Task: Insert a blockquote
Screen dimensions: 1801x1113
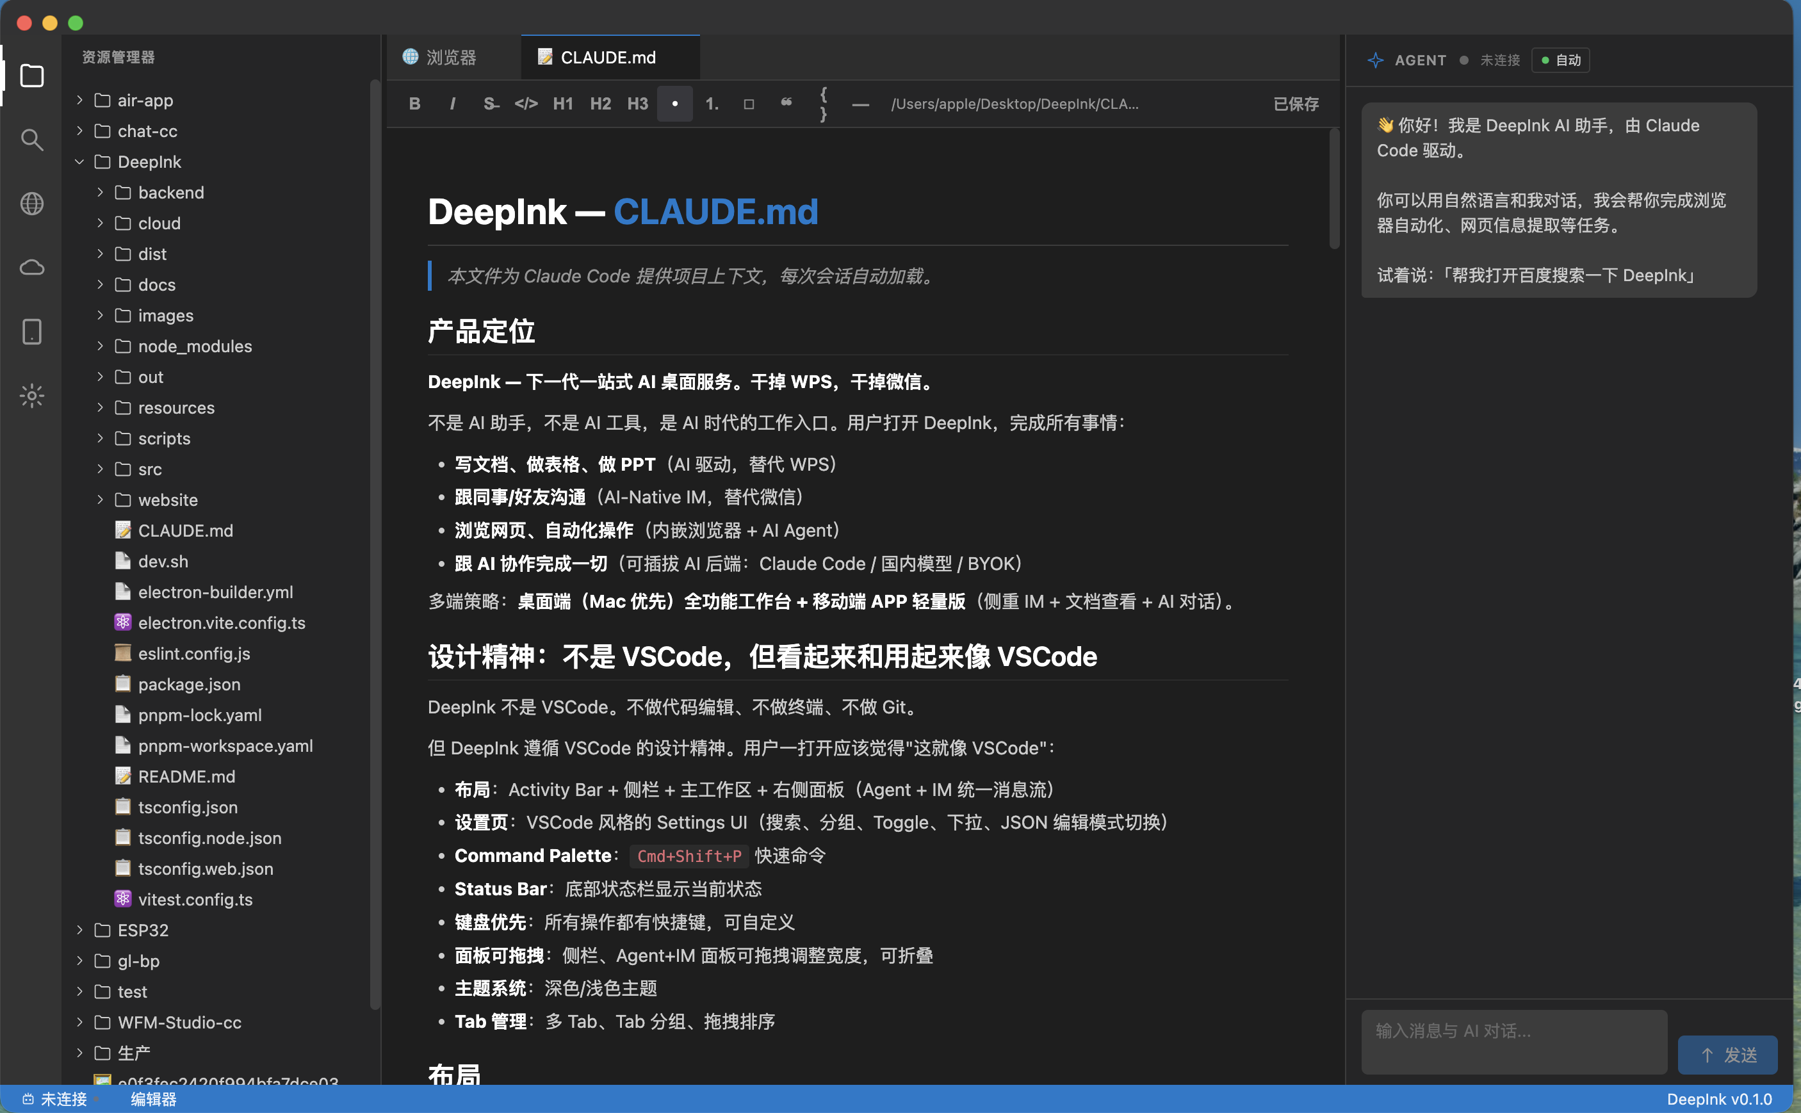Action: (786, 104)
